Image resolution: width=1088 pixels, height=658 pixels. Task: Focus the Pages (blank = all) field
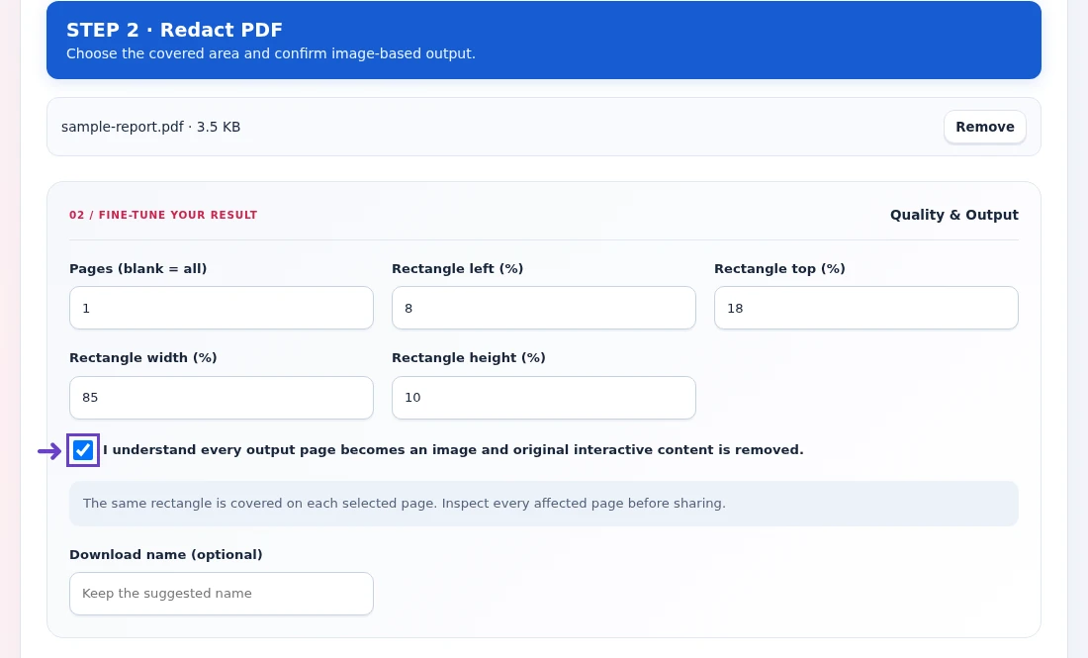[222, 308]
